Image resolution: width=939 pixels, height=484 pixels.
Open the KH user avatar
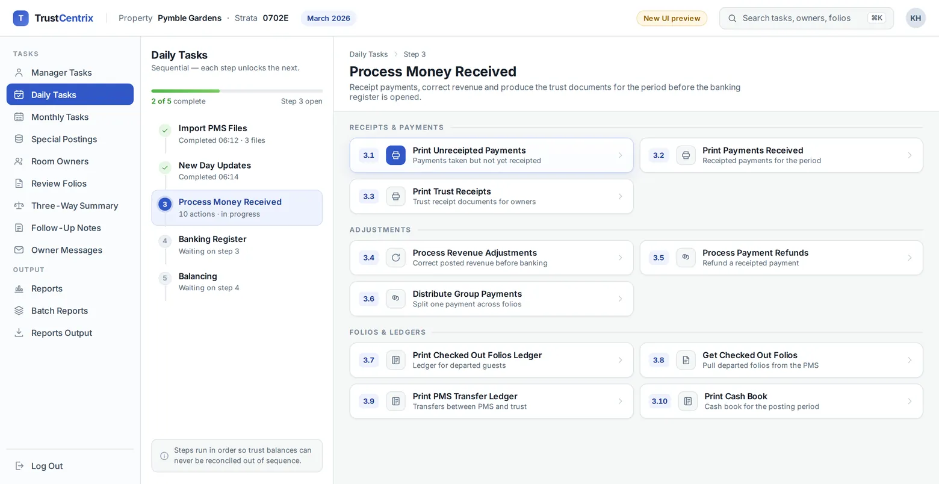tap(916, 18)
